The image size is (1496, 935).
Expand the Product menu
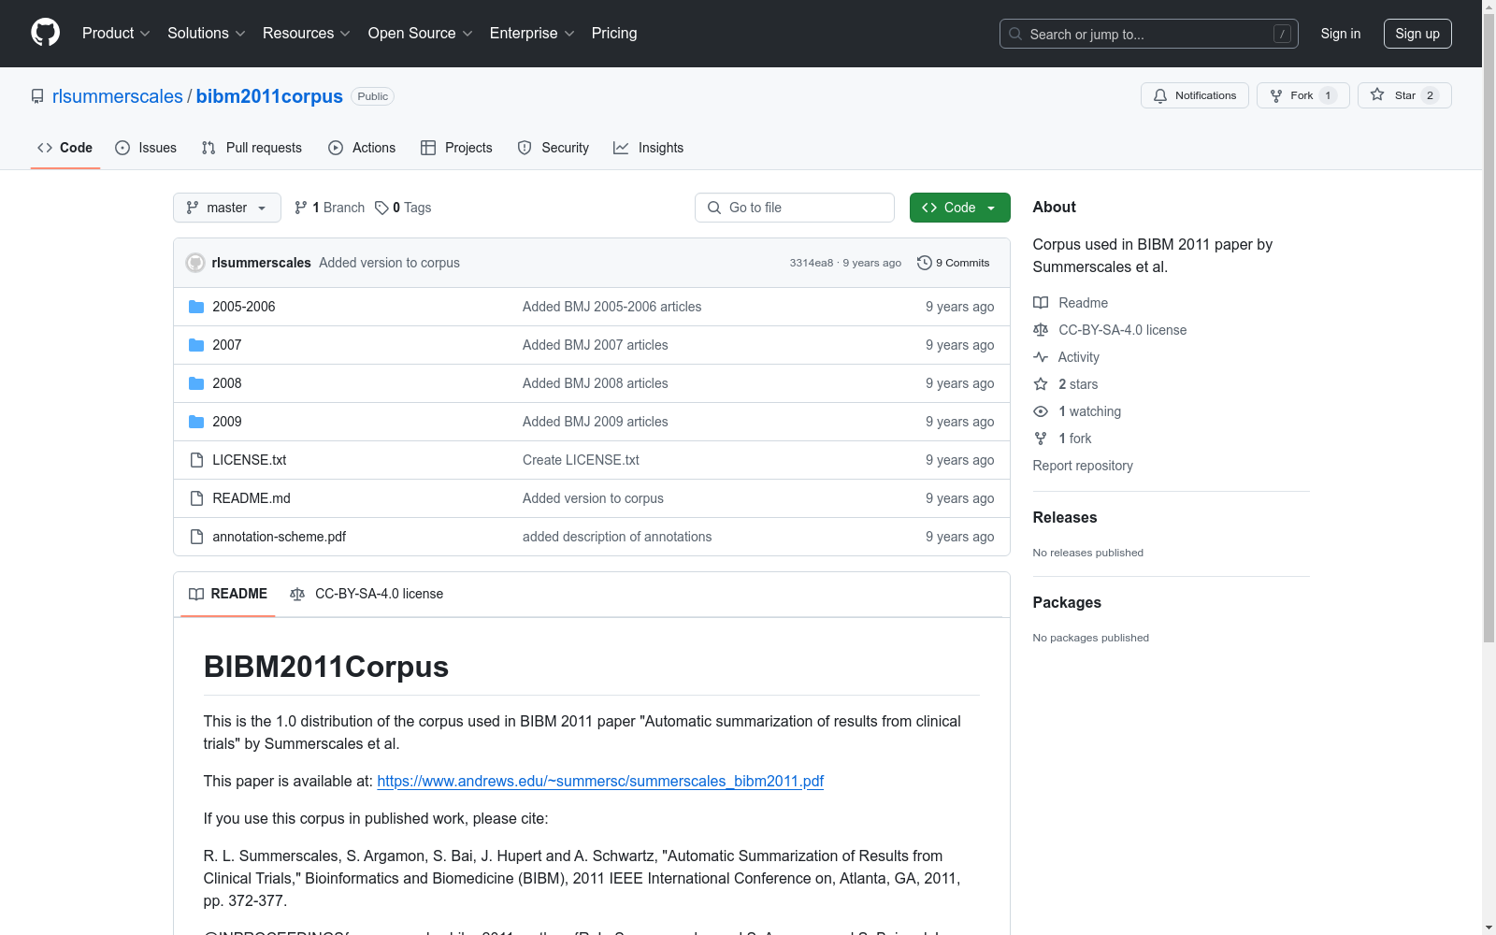(116, 34)
